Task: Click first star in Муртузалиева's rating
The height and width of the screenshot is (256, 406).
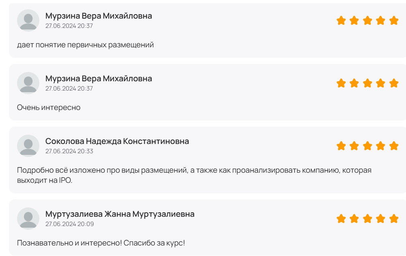Action: pos(341,219)
